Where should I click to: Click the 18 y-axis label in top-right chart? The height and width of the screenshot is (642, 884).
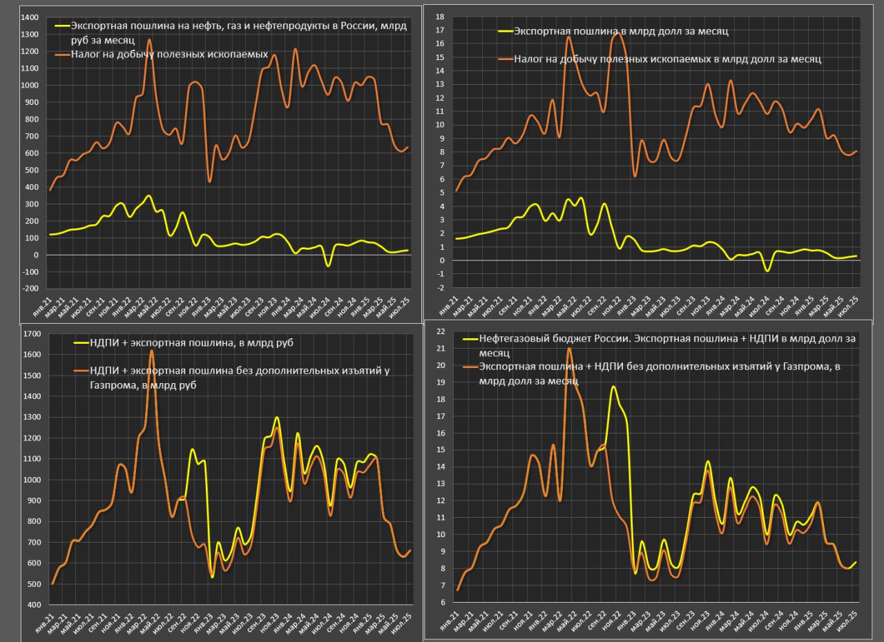tap(440, 16)
